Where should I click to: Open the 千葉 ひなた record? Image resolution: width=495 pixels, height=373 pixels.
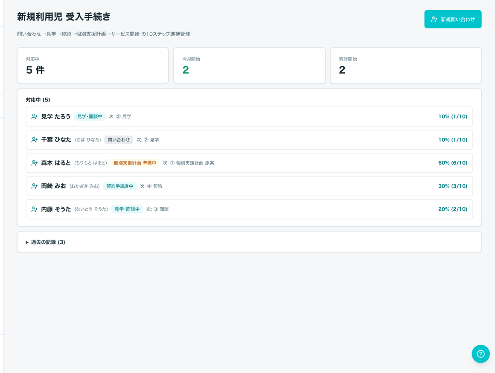pos(249,140)
